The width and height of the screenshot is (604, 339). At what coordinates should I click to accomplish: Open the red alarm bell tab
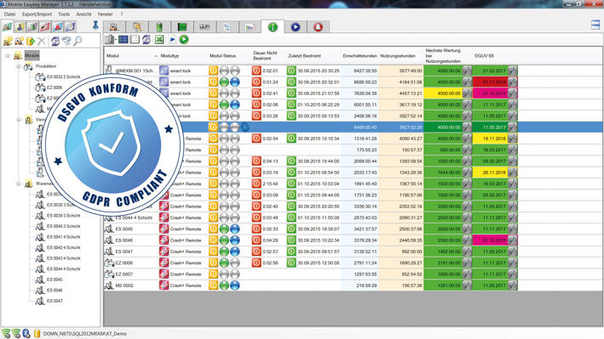click(318, 27)
